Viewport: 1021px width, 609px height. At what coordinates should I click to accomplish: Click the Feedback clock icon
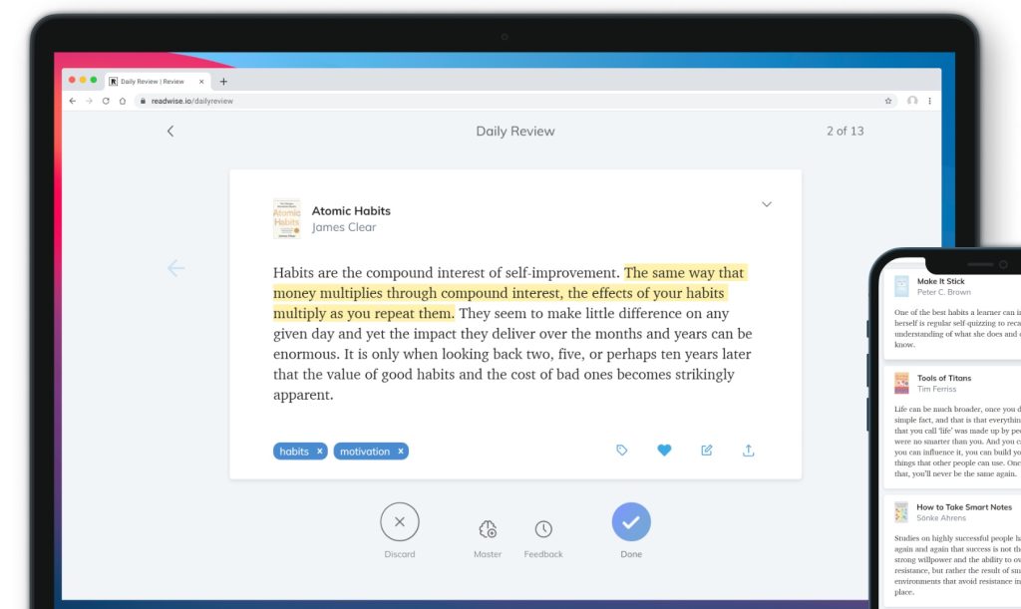point(543,529)
